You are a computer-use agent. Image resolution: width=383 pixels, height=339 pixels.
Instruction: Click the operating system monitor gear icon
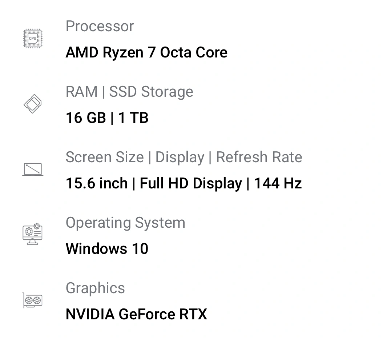click(33, 234)
